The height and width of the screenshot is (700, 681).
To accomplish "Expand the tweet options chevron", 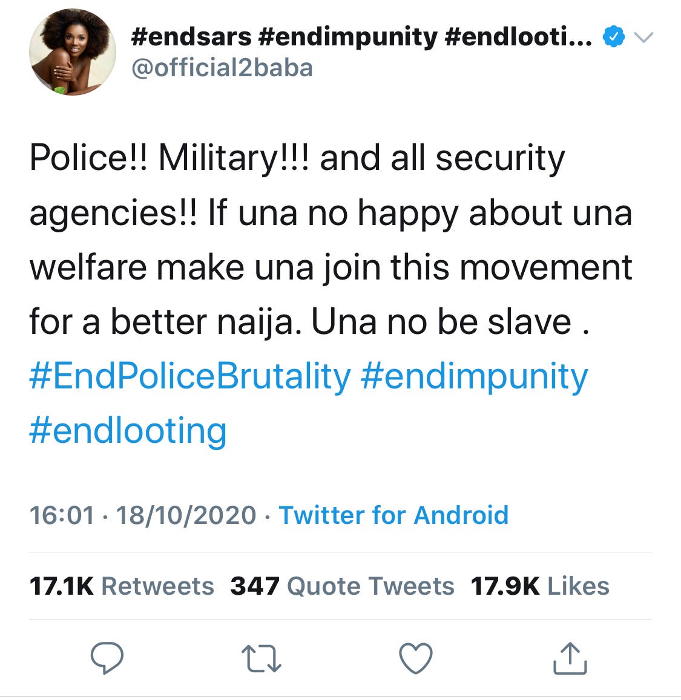I will (644, 38).
